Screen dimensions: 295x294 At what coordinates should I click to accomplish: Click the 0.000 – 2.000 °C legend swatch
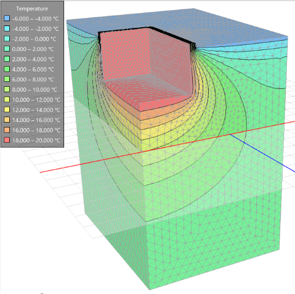pos(7,49)
